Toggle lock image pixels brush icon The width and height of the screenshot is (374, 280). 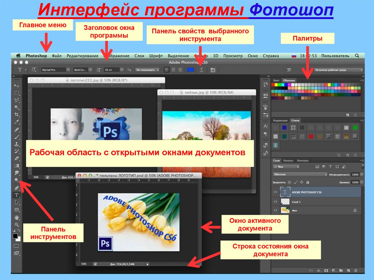click(x=295, y=182)
